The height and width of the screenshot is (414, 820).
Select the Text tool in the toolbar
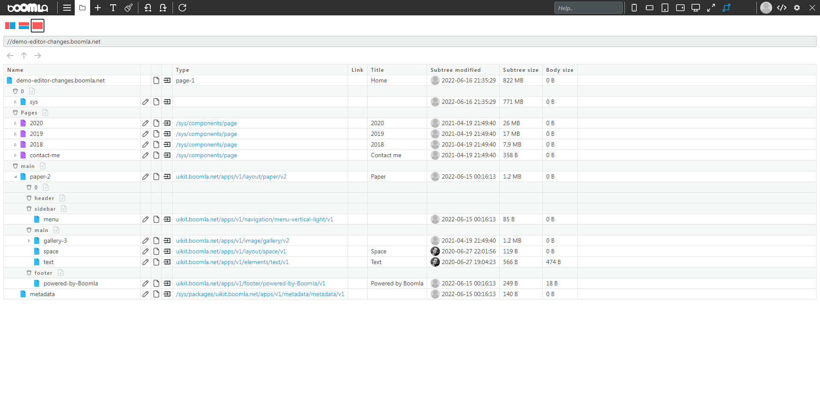point(113,8)
